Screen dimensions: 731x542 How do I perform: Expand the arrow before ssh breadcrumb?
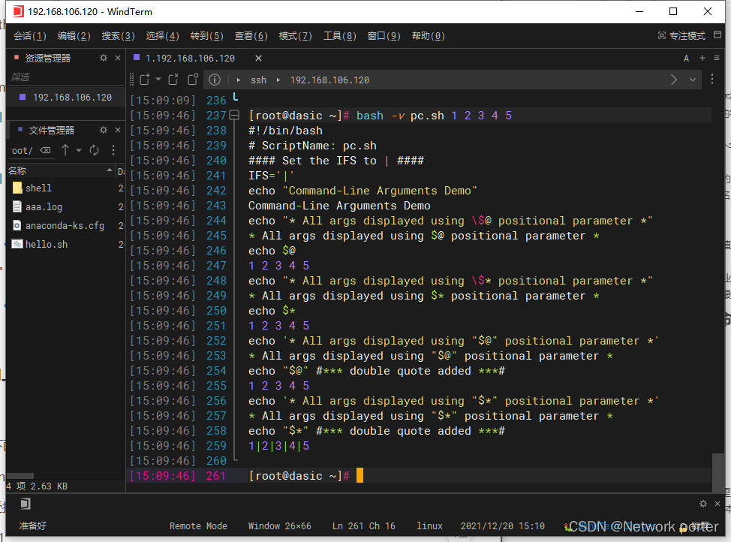[239, 80]
